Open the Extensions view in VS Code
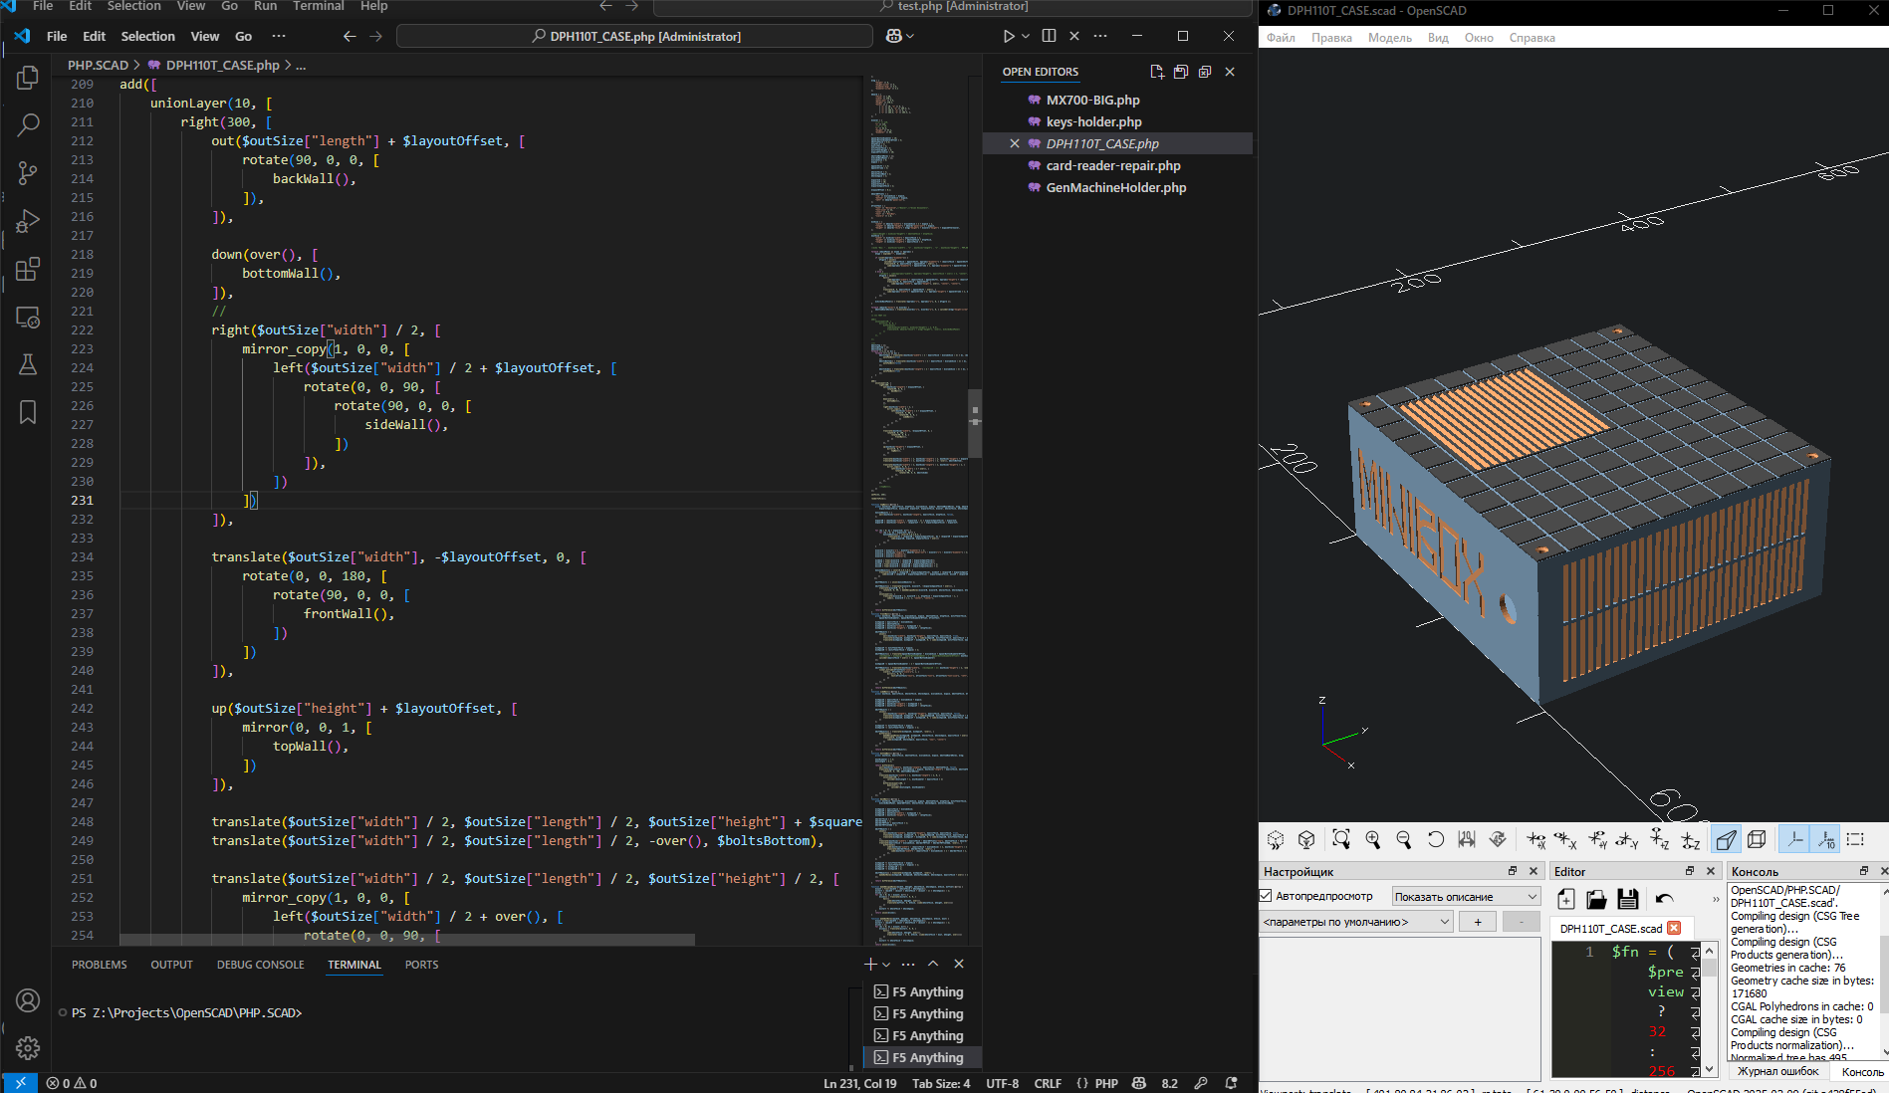 click(27, 269)
